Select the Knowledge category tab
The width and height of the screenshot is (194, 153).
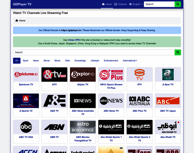coord(80,60)
